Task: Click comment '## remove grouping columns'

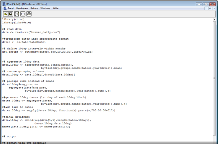Action: click(x=23, y=71)
